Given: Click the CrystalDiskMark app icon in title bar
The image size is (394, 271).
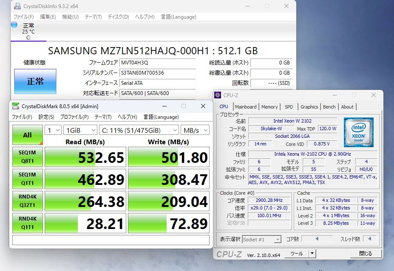Looking at the screenshot, I should pos(16,106).
